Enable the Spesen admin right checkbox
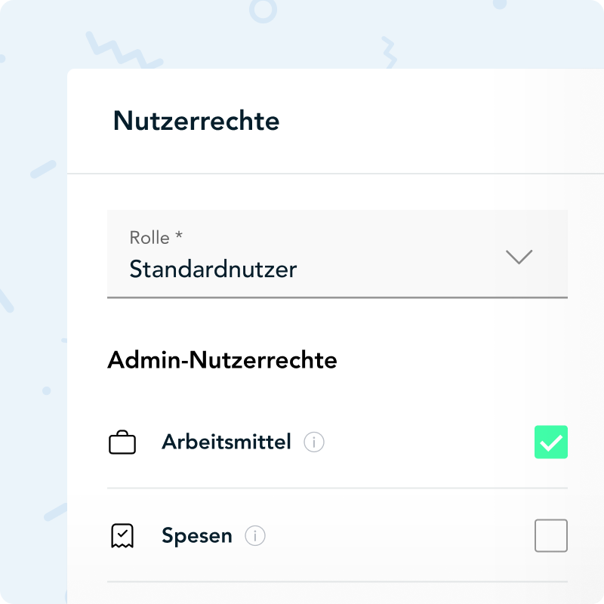 coord(551,536)
